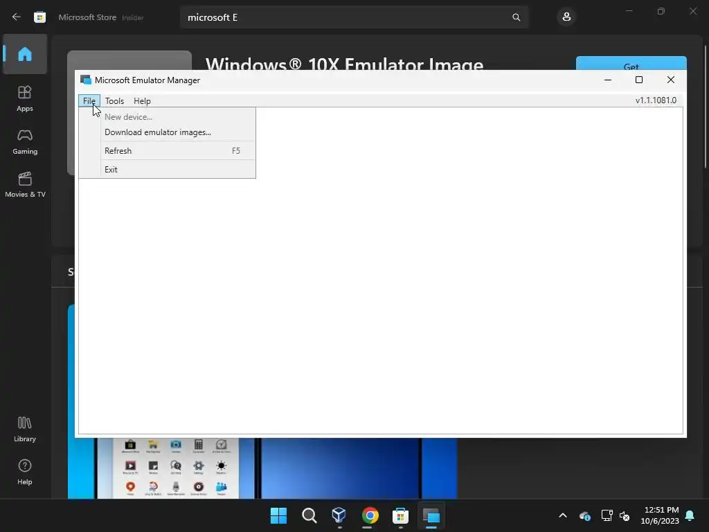Viewport: 709px width, 532px height.
Task: Open VirtualBox from the taskbar
Action: [339, 515]
